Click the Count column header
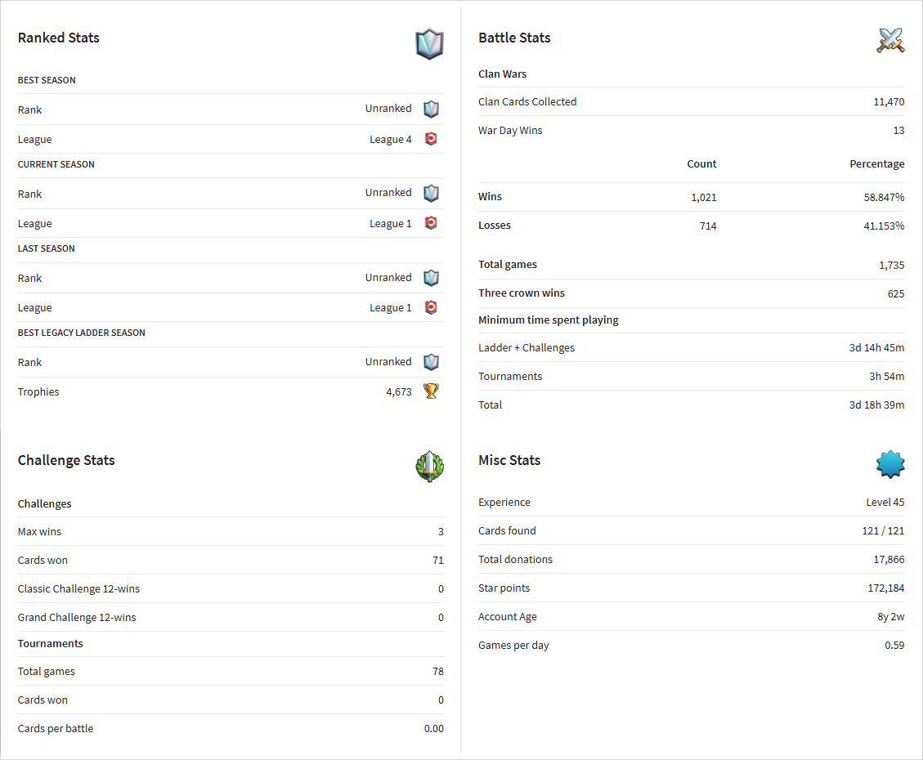 pos(701,163)
